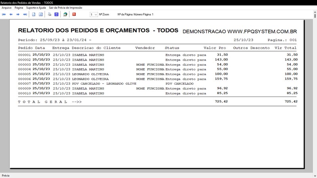Screen dimensions: 317x178
Task: Click the Status column header
Action: [x=172, y=48]
